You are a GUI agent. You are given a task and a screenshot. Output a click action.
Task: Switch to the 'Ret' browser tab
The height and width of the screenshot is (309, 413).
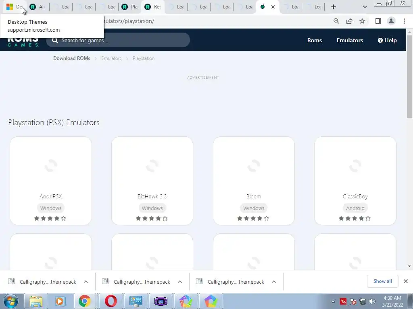[153, 7]
